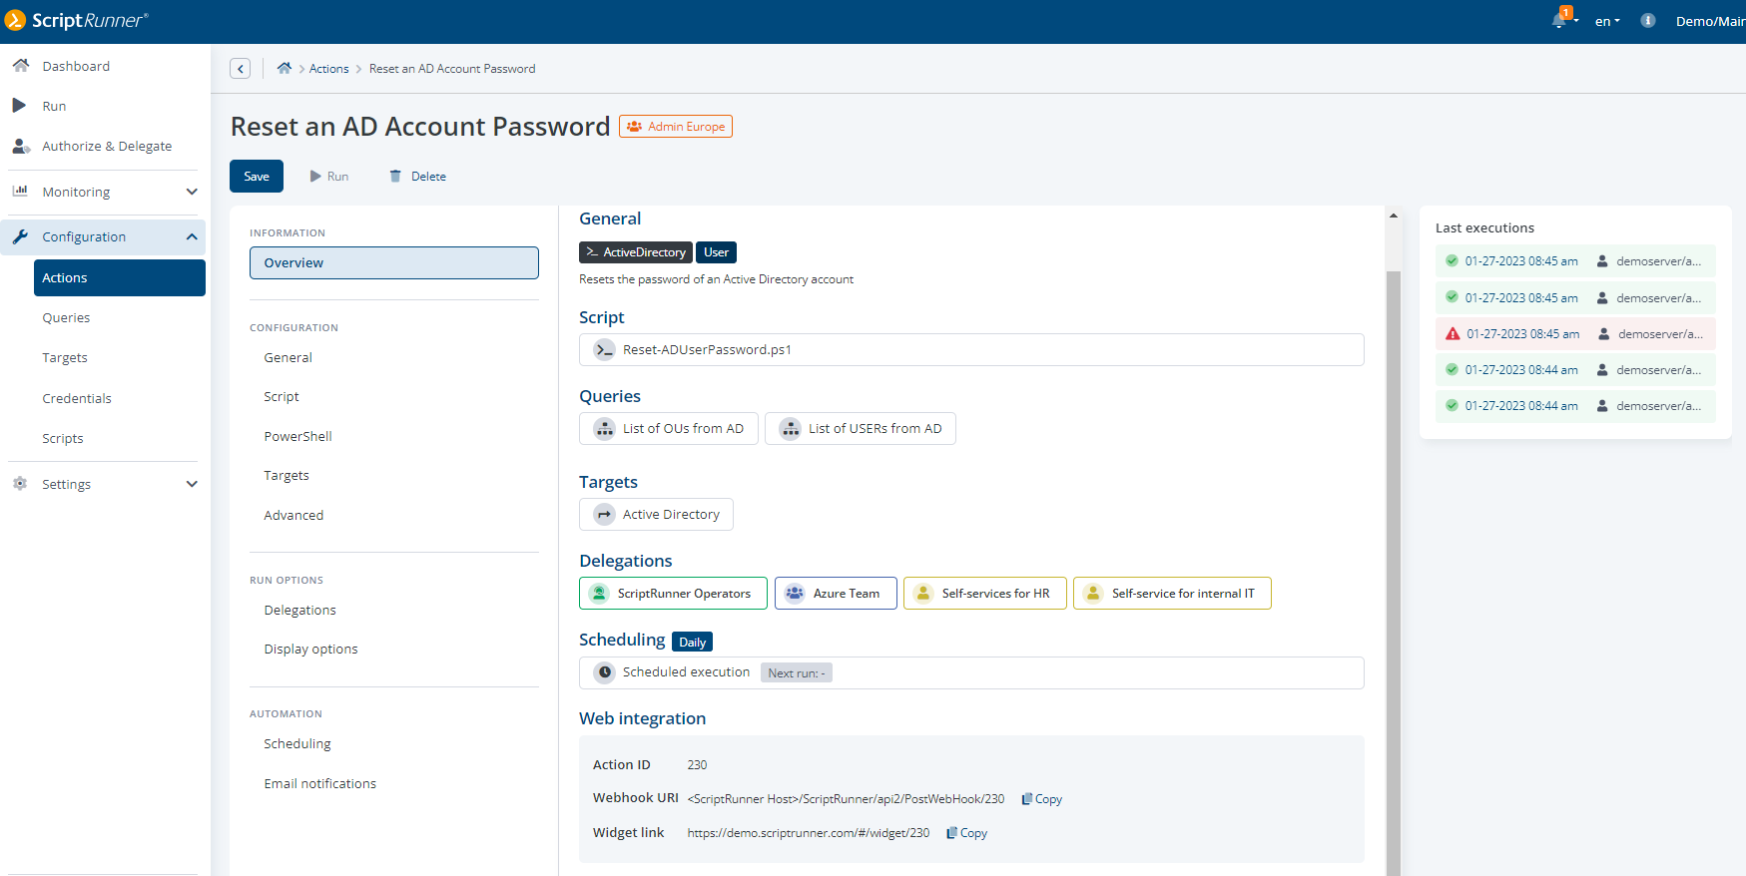Click the query icon for List of OUs
Screen dimensions: 1746x876
604,429
